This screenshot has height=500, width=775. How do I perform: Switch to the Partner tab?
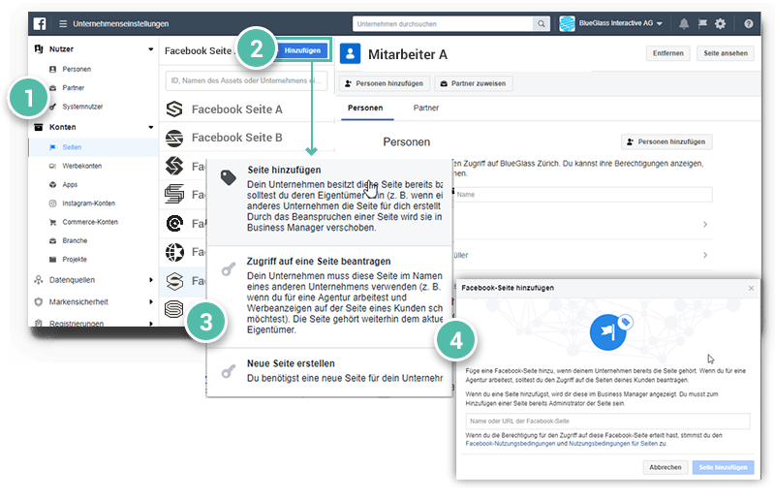pyautogui.click(x=425, y=108)
